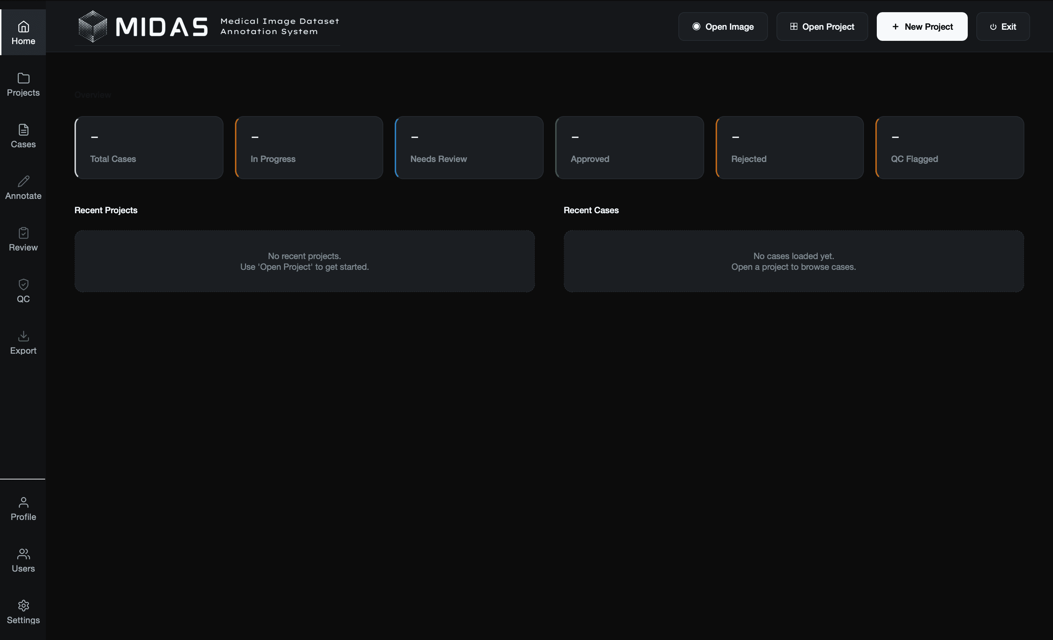Select the In Progress stat card

(x=309, y=148)
